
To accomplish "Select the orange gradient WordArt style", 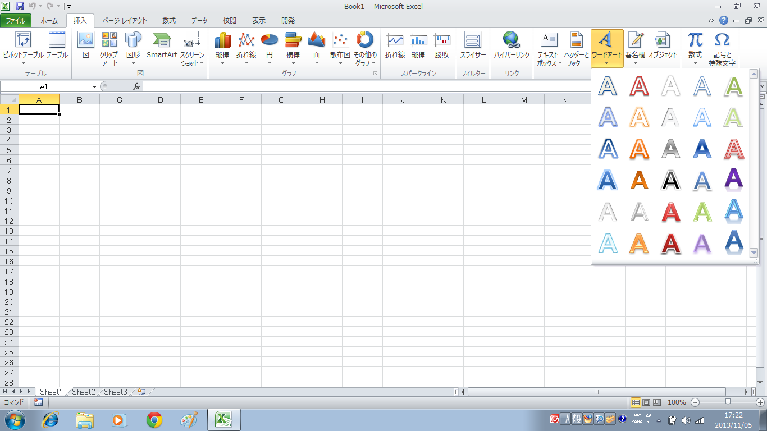I will (x=639, y=180).
